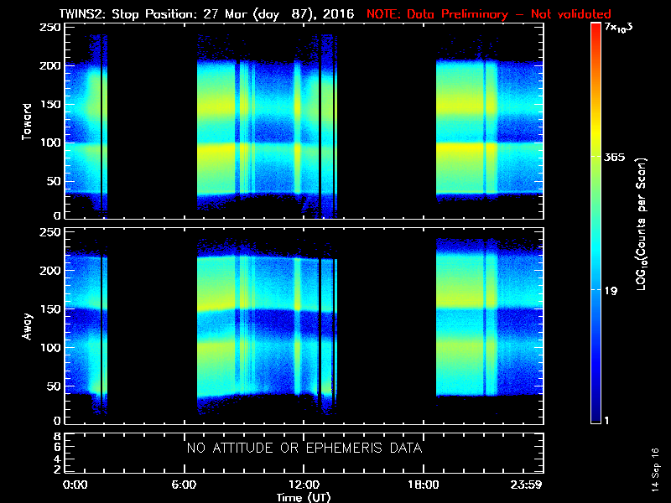The width and height of the screenshot is (671, 503).
Task: Click the 0 tick label on Away axis
Action: [57, 421]
